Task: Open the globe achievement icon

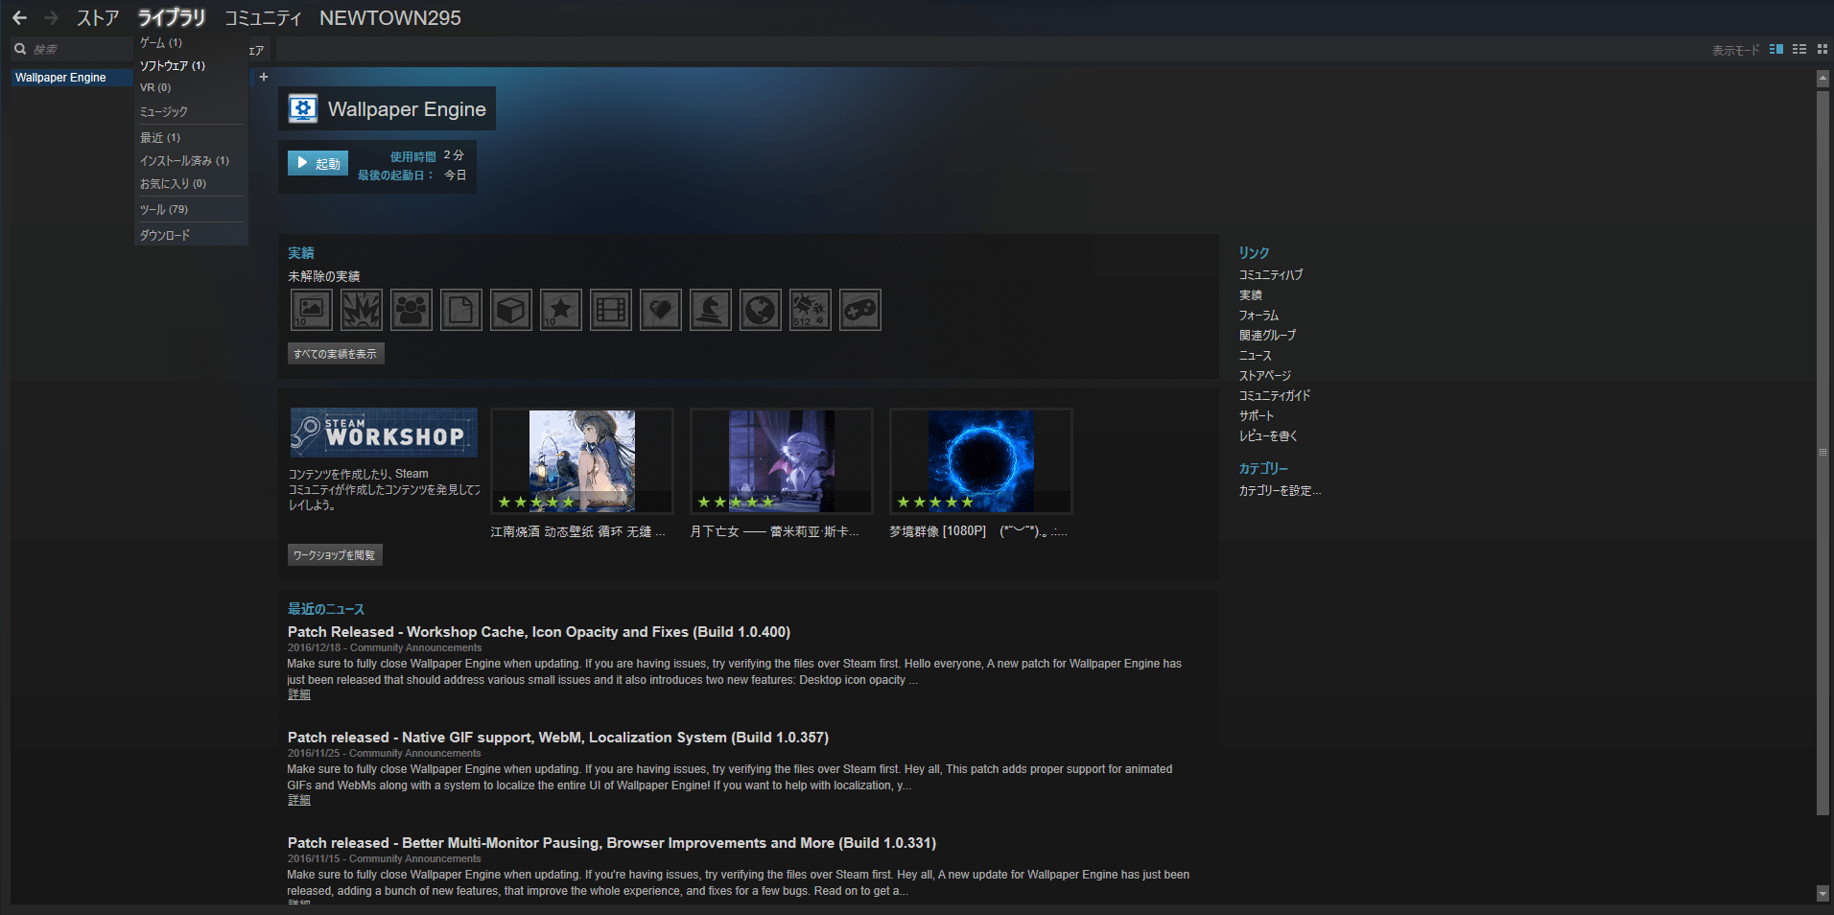Action: 761,310
